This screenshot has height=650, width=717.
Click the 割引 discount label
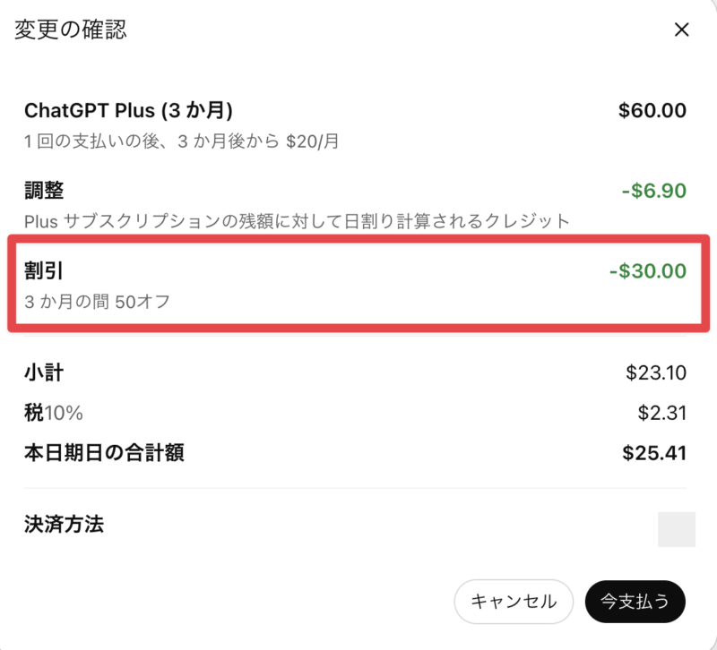[x=44, y=270]
